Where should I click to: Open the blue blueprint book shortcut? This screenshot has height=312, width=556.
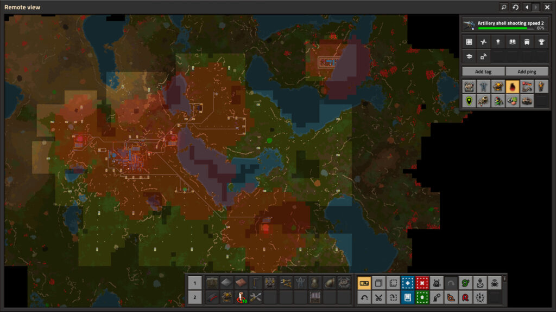pos(407,297)
